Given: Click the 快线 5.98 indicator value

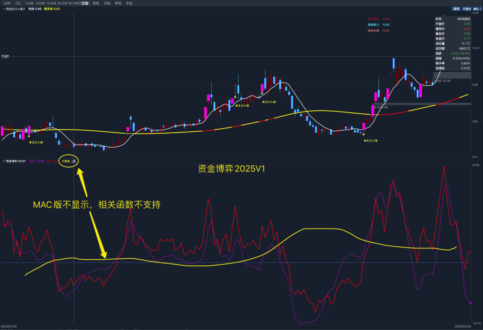Looking at the screenshot, I should tap(35, 9).
